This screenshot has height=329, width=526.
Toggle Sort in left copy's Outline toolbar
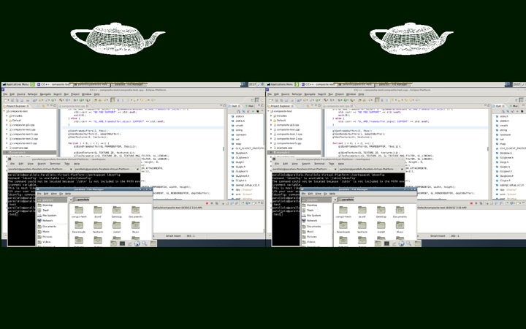(238, 111)
